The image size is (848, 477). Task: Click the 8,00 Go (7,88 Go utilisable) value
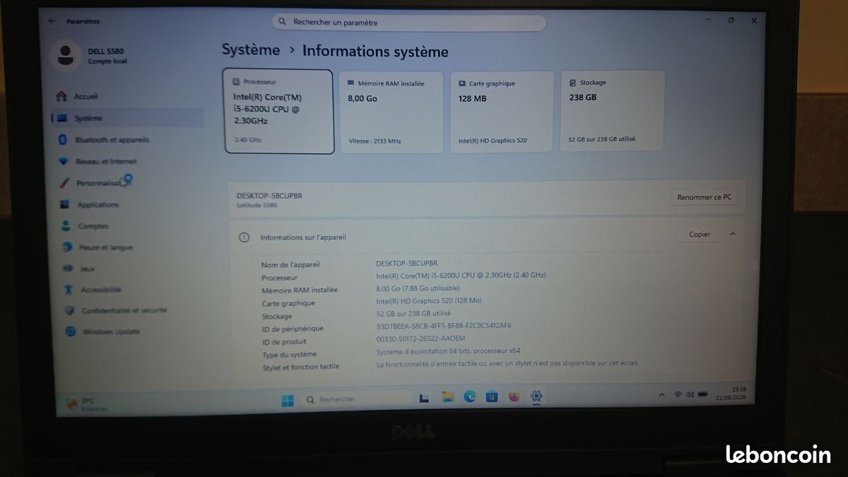tap(418, 288)
